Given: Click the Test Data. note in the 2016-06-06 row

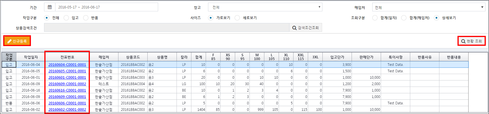Looking at the screenshot, I should pos(395,103).
